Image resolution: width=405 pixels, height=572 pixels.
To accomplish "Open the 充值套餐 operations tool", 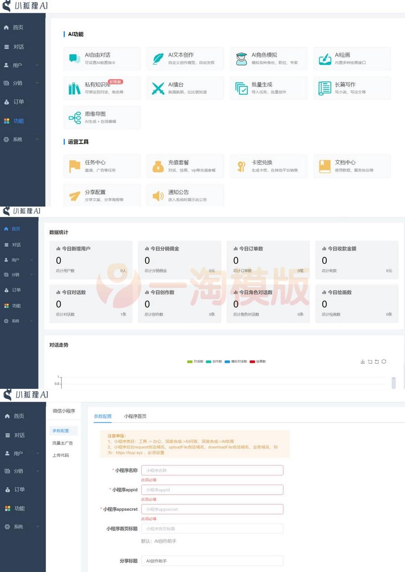I will pyautogui.click(x=185, y=166).
